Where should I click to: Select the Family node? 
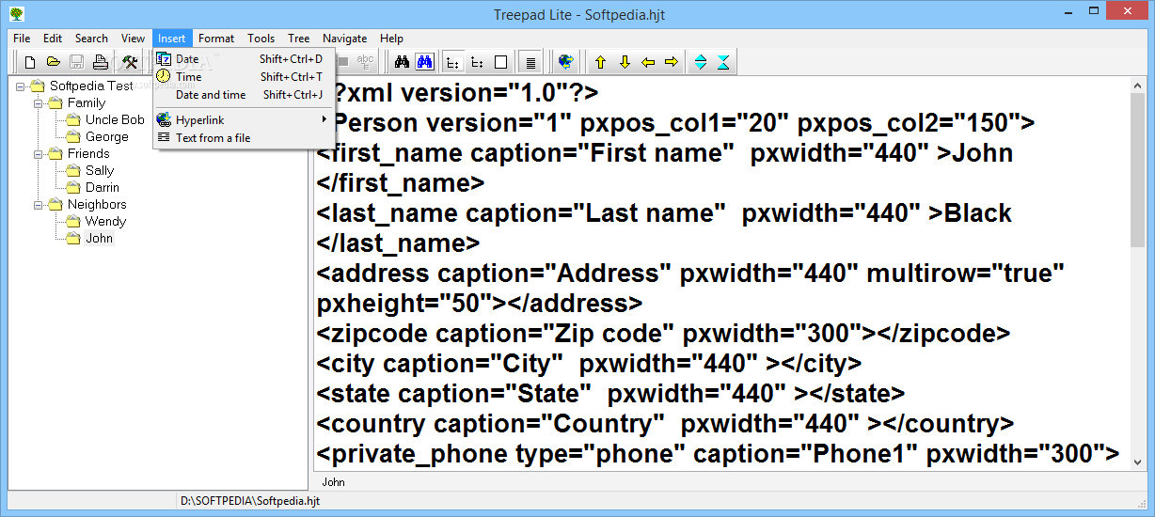pyautogui.click(x=87, y=102)
